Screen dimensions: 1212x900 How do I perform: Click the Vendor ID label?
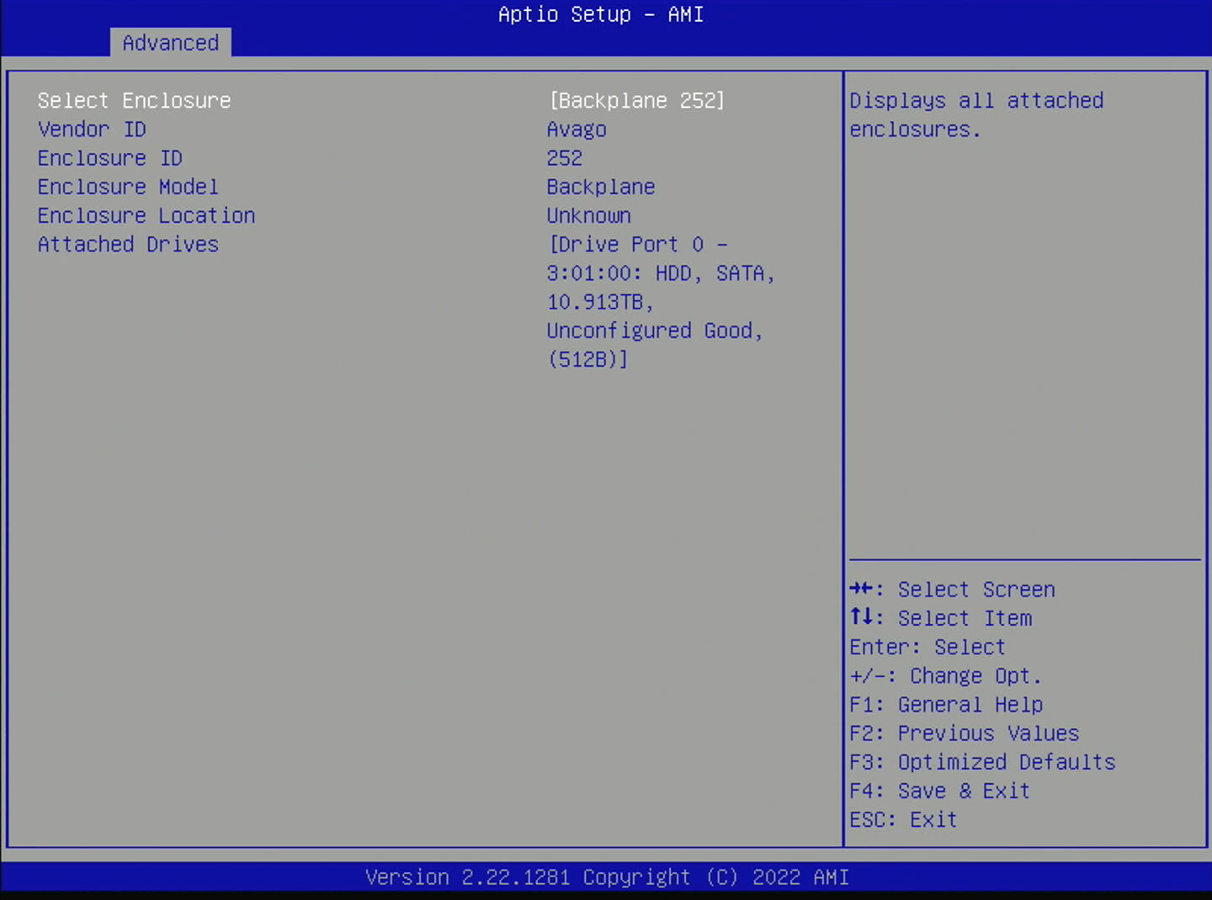pyautogui.click(x=92, y=129)
